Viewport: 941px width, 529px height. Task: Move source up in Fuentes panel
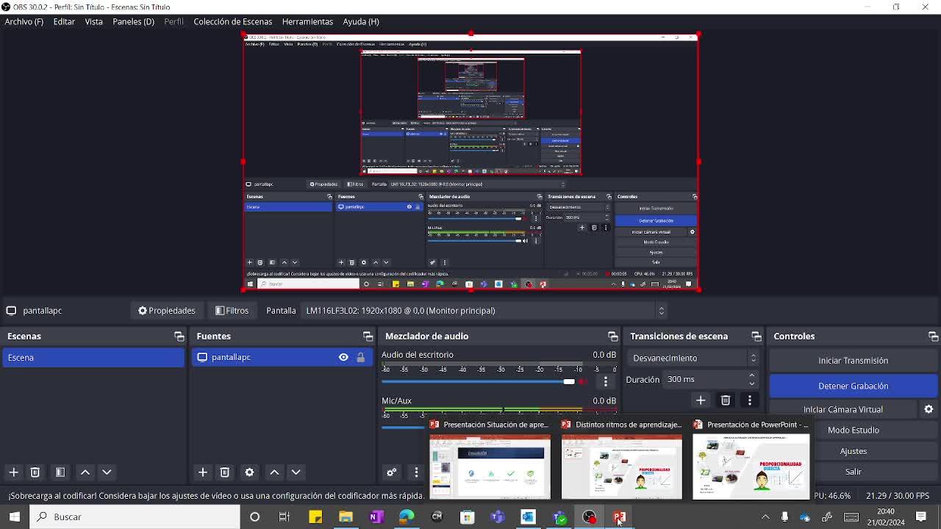point(274,472)
